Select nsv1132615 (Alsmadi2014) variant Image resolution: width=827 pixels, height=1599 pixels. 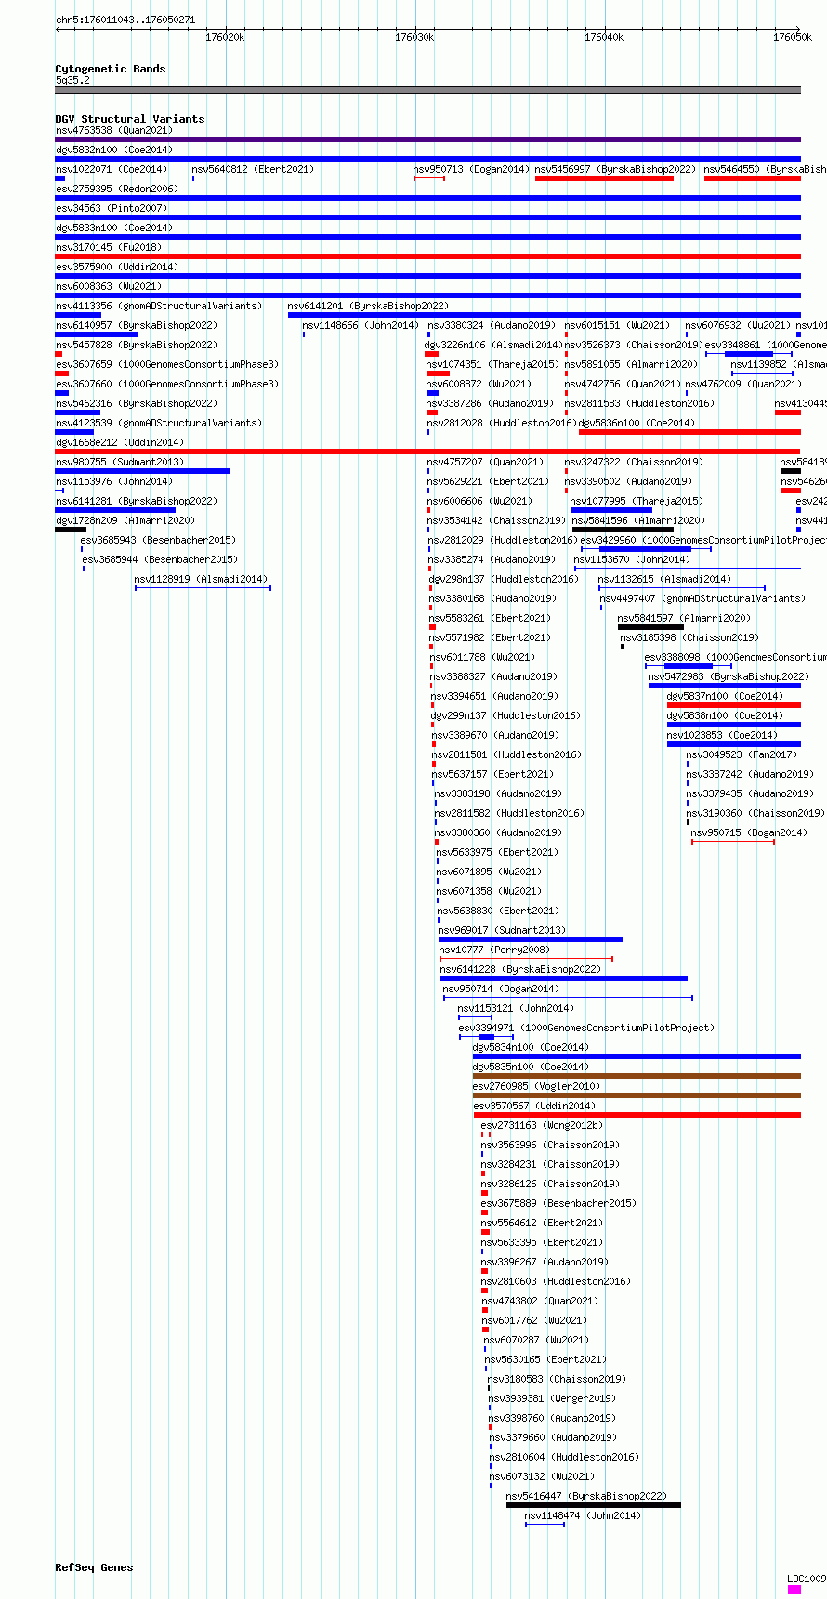coord(664,579)
